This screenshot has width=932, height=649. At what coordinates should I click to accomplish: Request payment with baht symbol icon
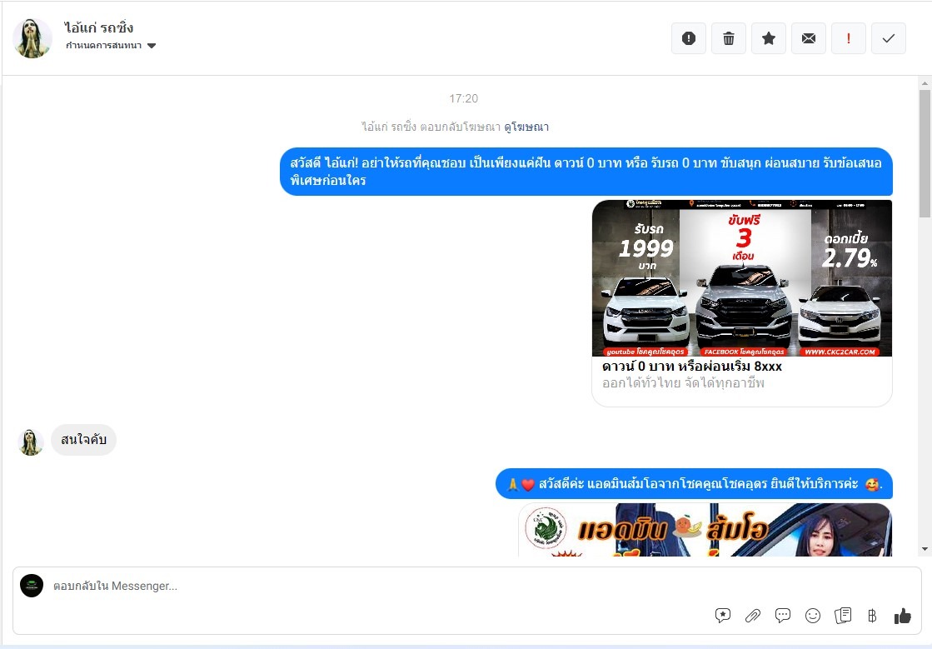tap(872, 616)
